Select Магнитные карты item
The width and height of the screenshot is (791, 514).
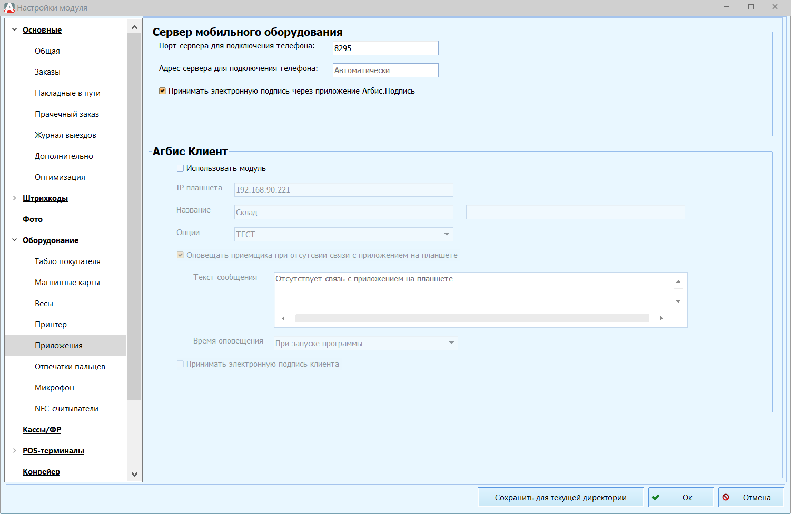pyautogui.click(x=67, y=283)
